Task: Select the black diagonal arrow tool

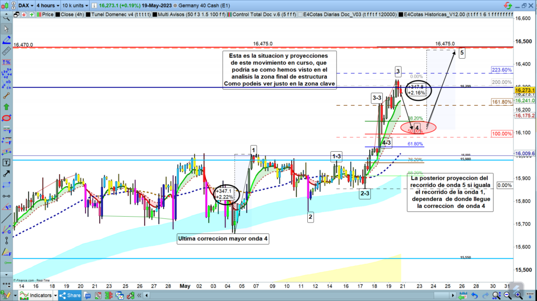Action: click(6, 174)
